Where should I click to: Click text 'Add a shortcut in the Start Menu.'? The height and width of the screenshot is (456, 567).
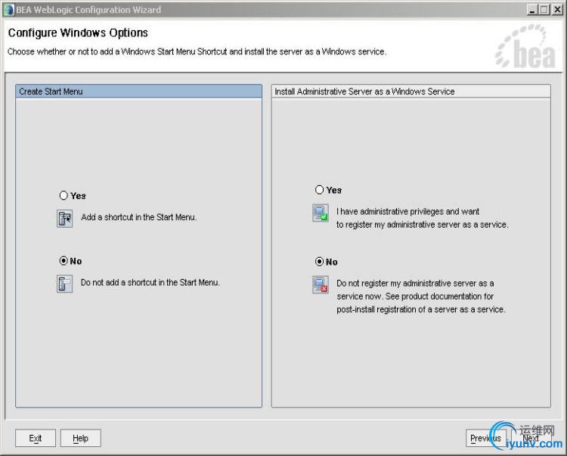point(139,217)
